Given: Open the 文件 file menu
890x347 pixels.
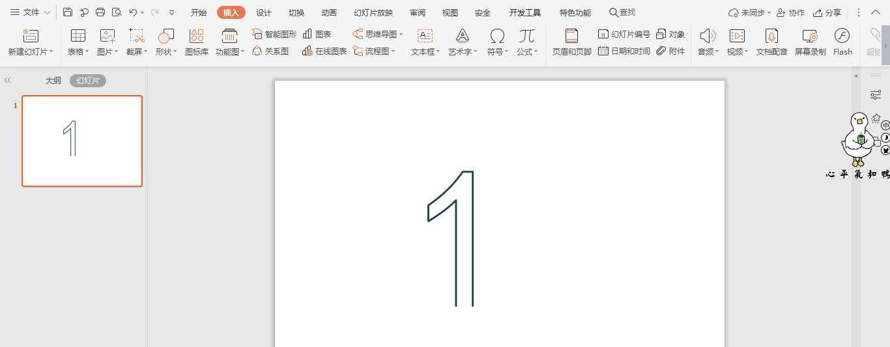Looking at the screenshot, I should coord(30,12).
